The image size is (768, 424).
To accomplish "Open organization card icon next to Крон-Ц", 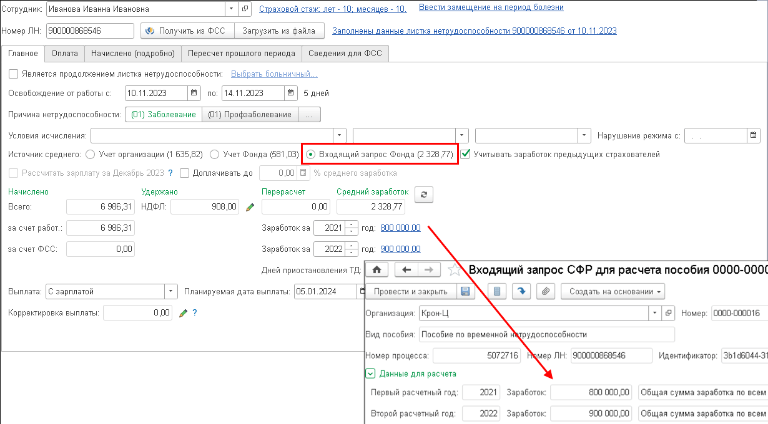I will 668,313.
